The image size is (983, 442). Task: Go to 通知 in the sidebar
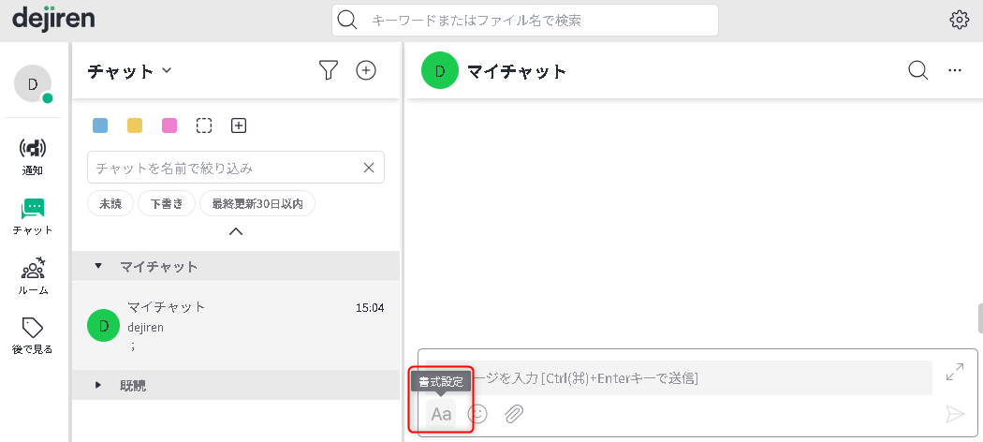(33, 156)
